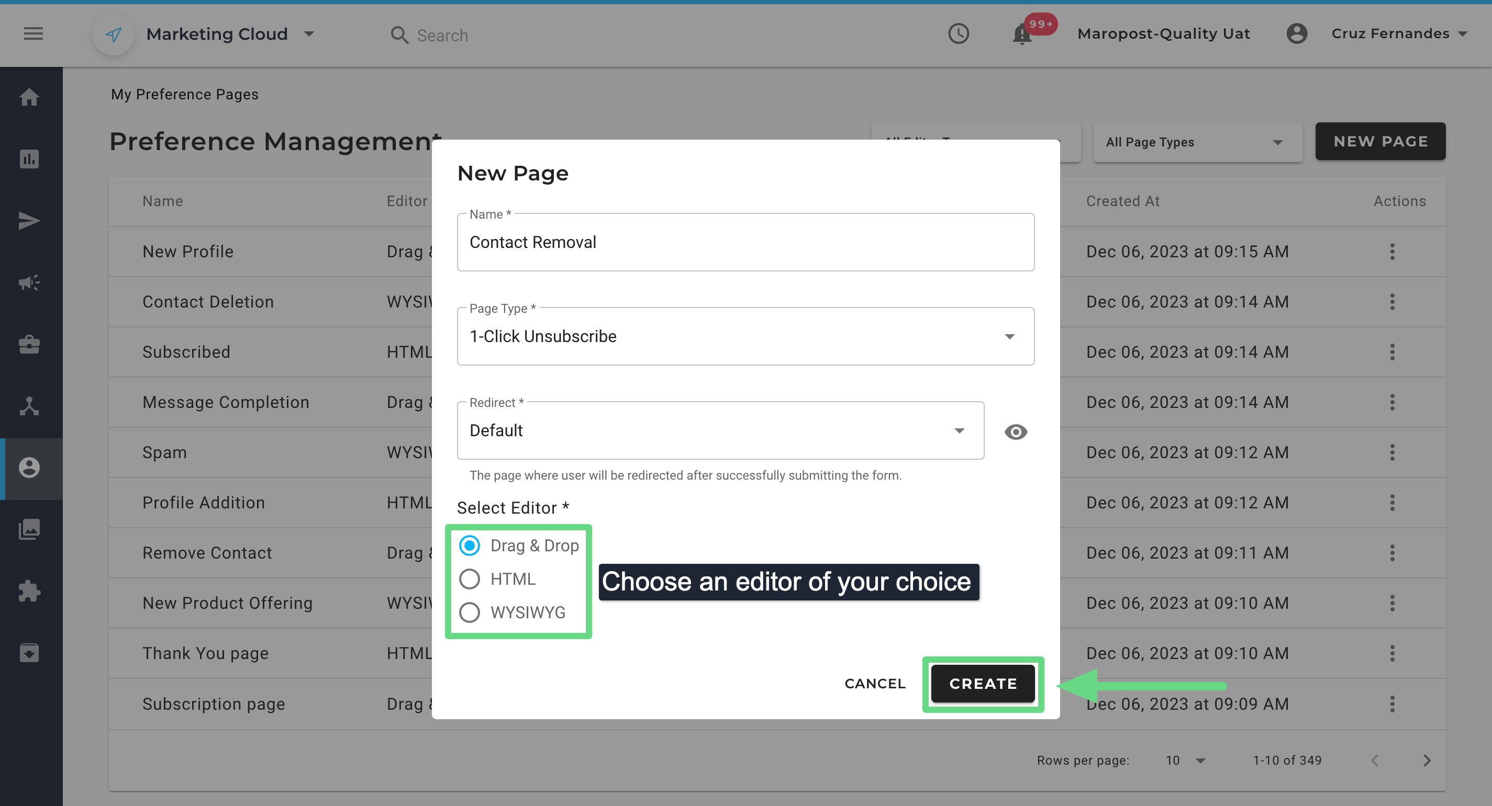Open the recent history clock icon
This screenshot has width=1492, height=806.
[x=958, y=33]
